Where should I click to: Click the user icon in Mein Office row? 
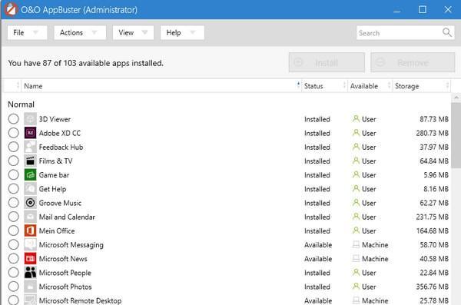point(356,230)
